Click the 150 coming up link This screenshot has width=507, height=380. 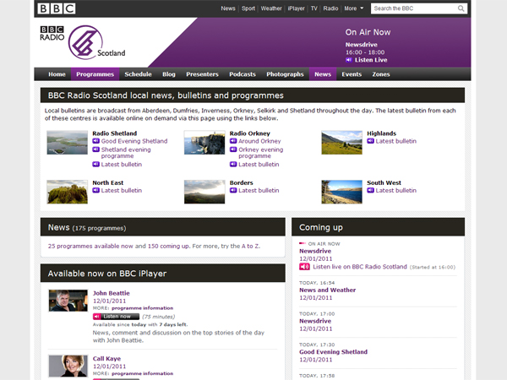(168, 246)
